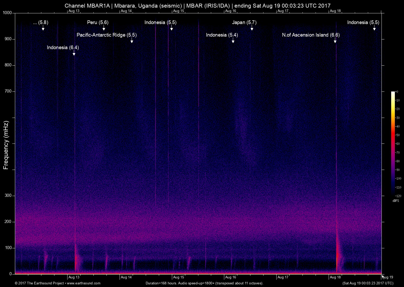The image size is (404, 287).
Task: Click the Japan (5.7) event label
Action: (244, 22)
